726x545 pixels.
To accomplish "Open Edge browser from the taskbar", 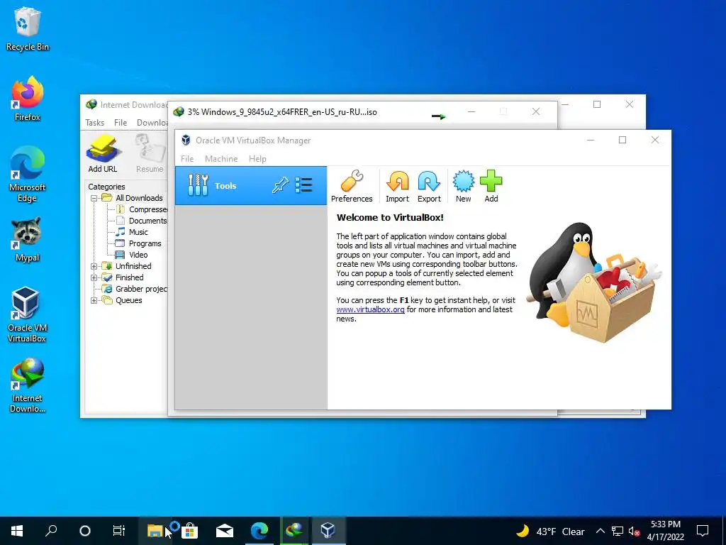I will click(x=259, y=531).
